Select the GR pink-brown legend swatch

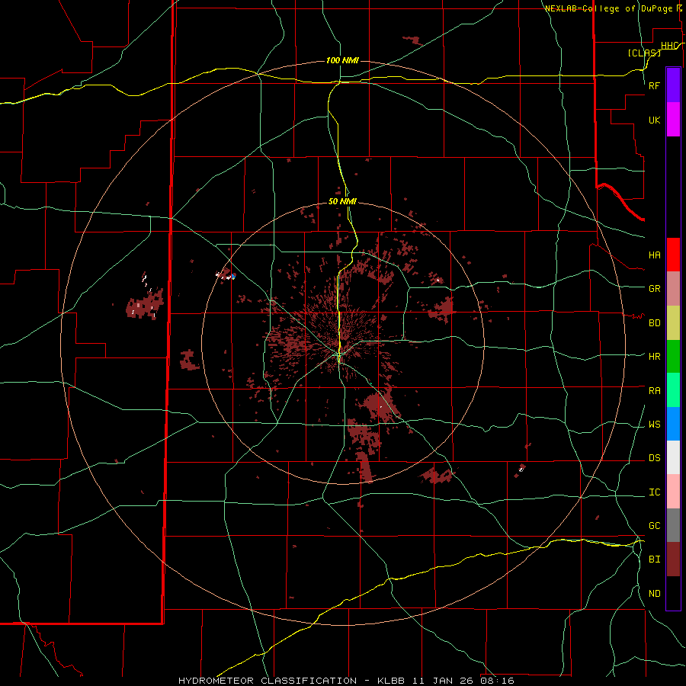[673, 289]
